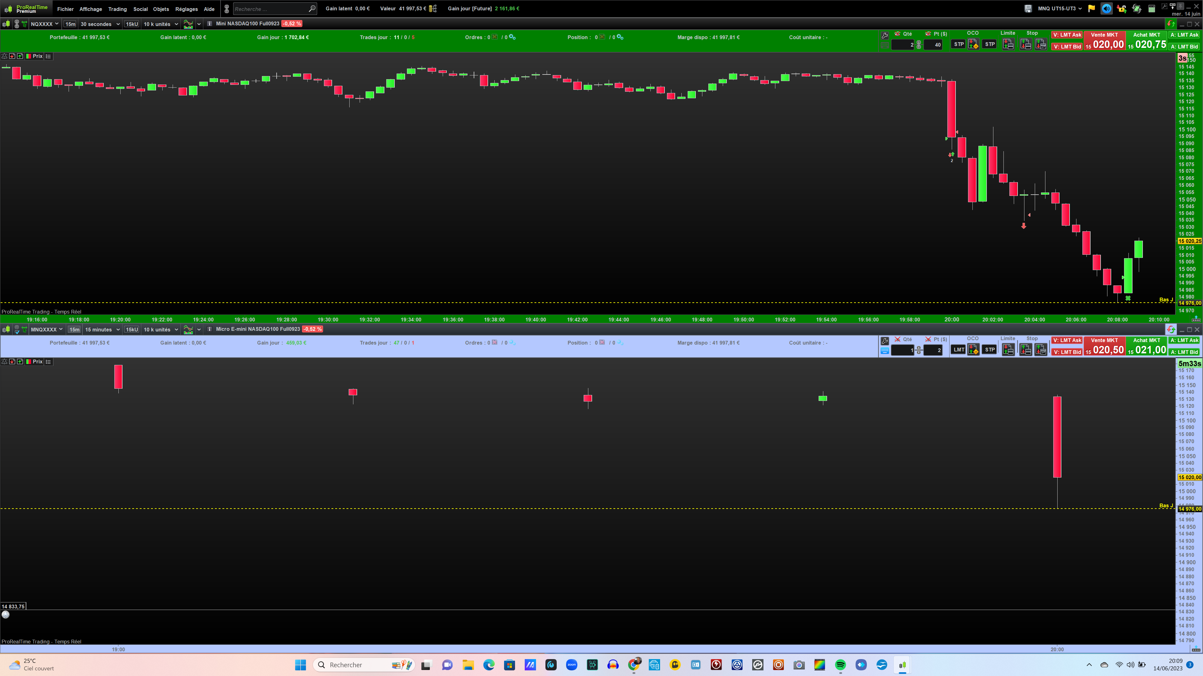This screenshot has width=1203, height=676.
Task: Toggle the blue sound alerts speaker icon
Action: (1106, 8)
